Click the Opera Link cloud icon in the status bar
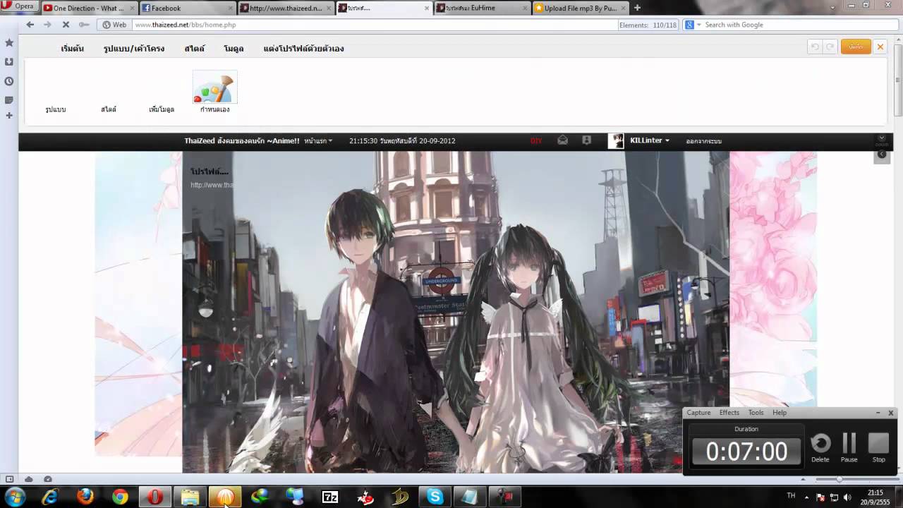Screen dimensions: 903x508 (x=29, y=479)
